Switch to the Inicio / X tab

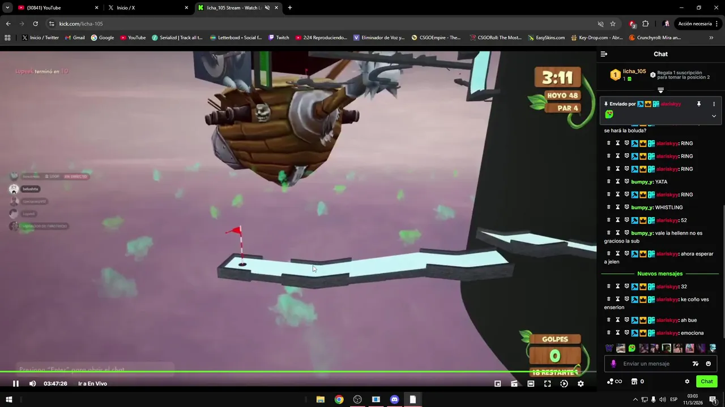pyautogui.click(x=148, y=8)
